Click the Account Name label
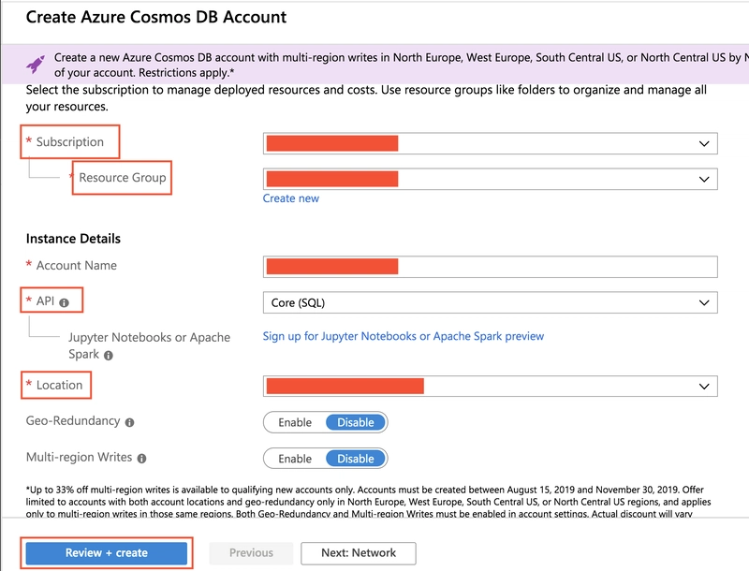749x571 pixels. pyautogui.click(x=77, y=266)
